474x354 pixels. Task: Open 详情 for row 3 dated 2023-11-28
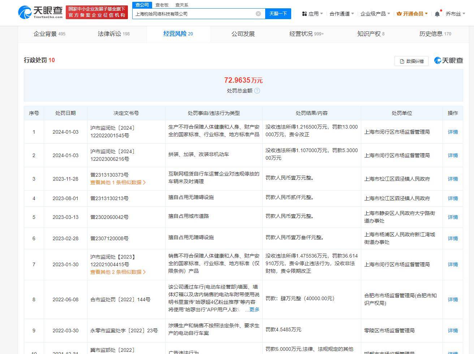point(453,179)
